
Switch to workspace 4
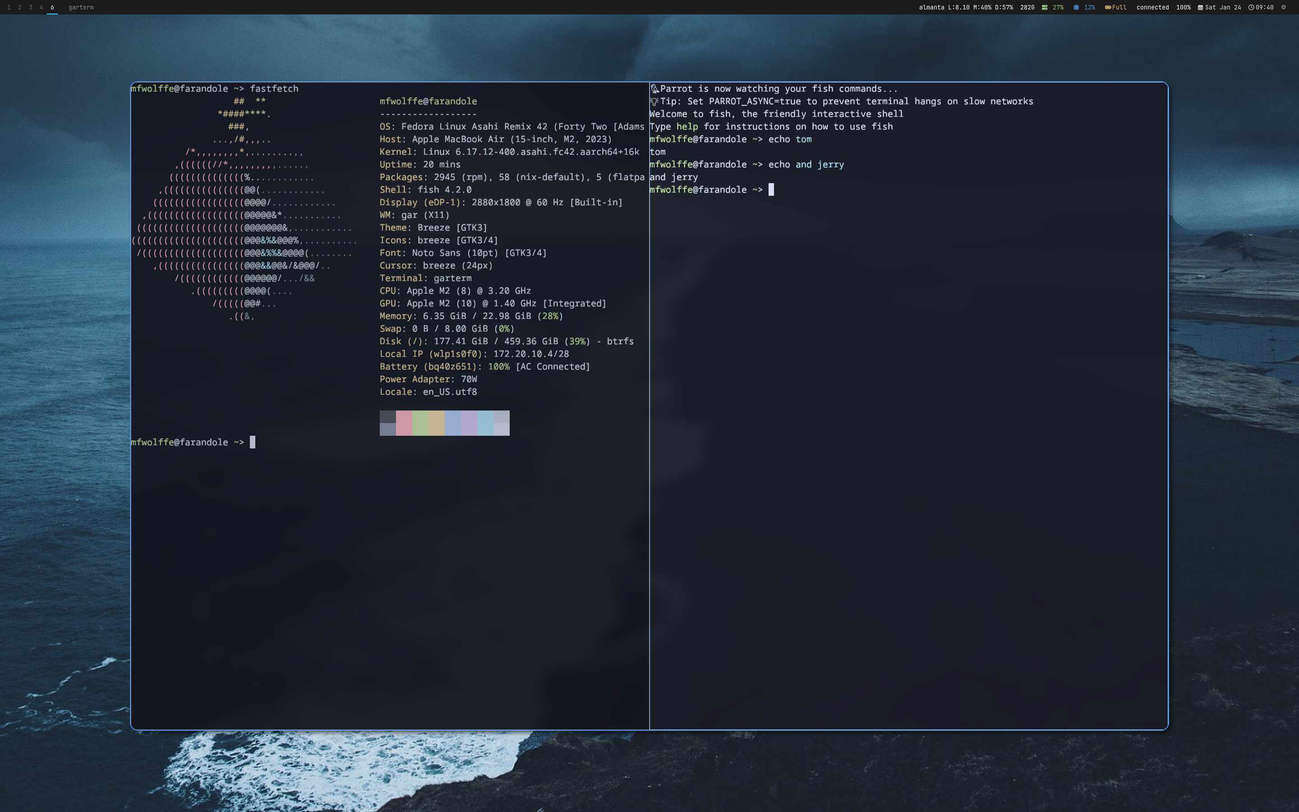41,8
